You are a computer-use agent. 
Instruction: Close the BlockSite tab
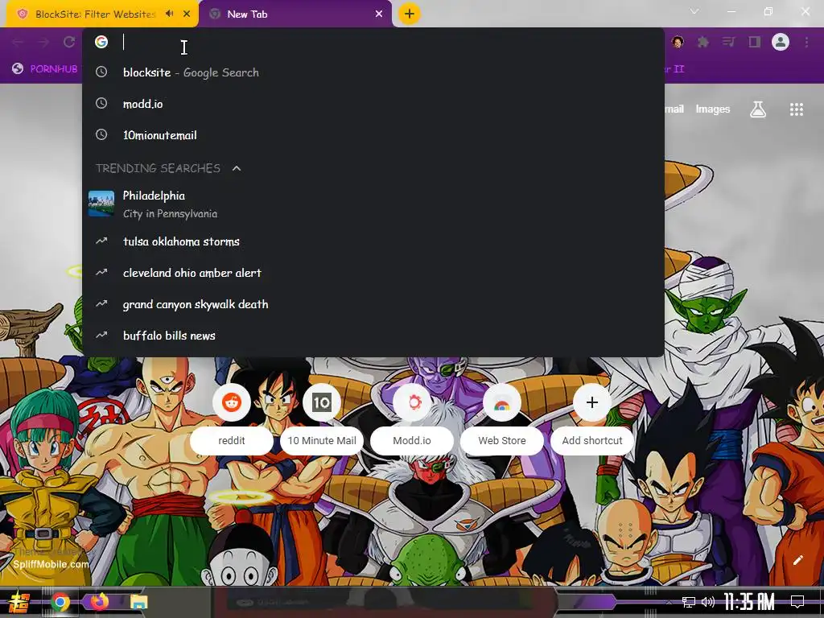(187, 14)
